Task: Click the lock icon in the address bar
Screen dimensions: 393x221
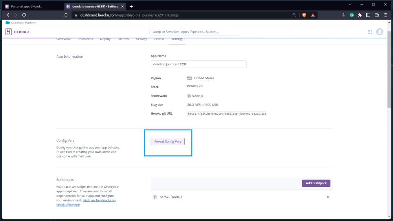Action: [76, 15]
